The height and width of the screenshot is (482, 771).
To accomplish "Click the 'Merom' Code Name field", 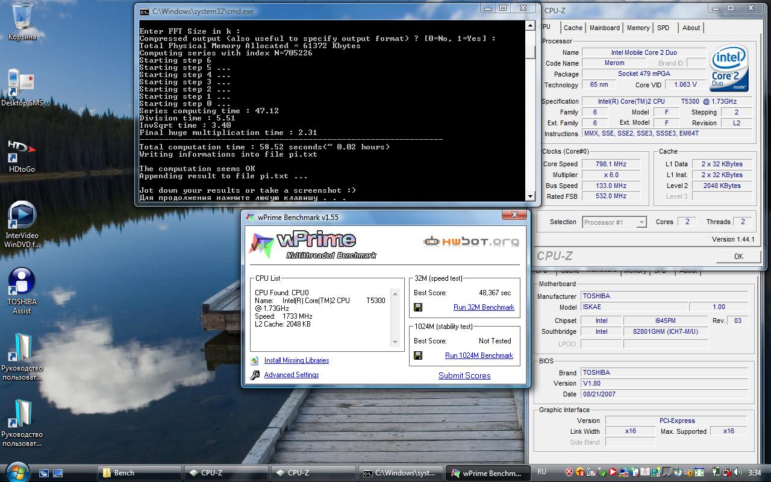I will (x=614, y=63).
